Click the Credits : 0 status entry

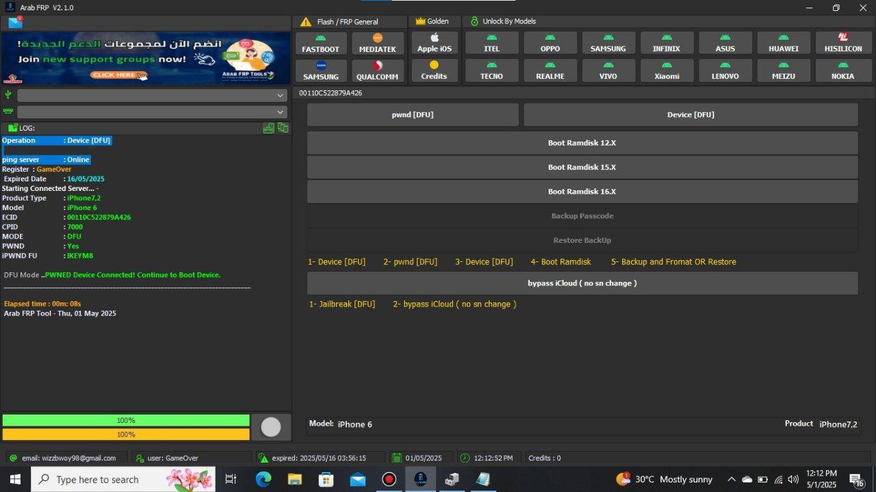545,458
